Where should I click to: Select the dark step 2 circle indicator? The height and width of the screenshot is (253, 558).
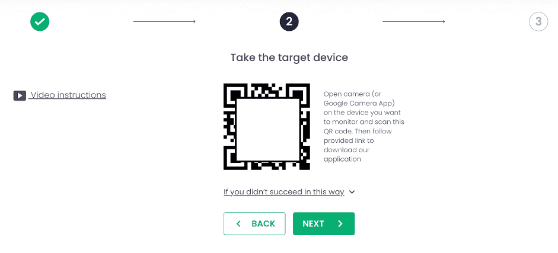point(289,22)
